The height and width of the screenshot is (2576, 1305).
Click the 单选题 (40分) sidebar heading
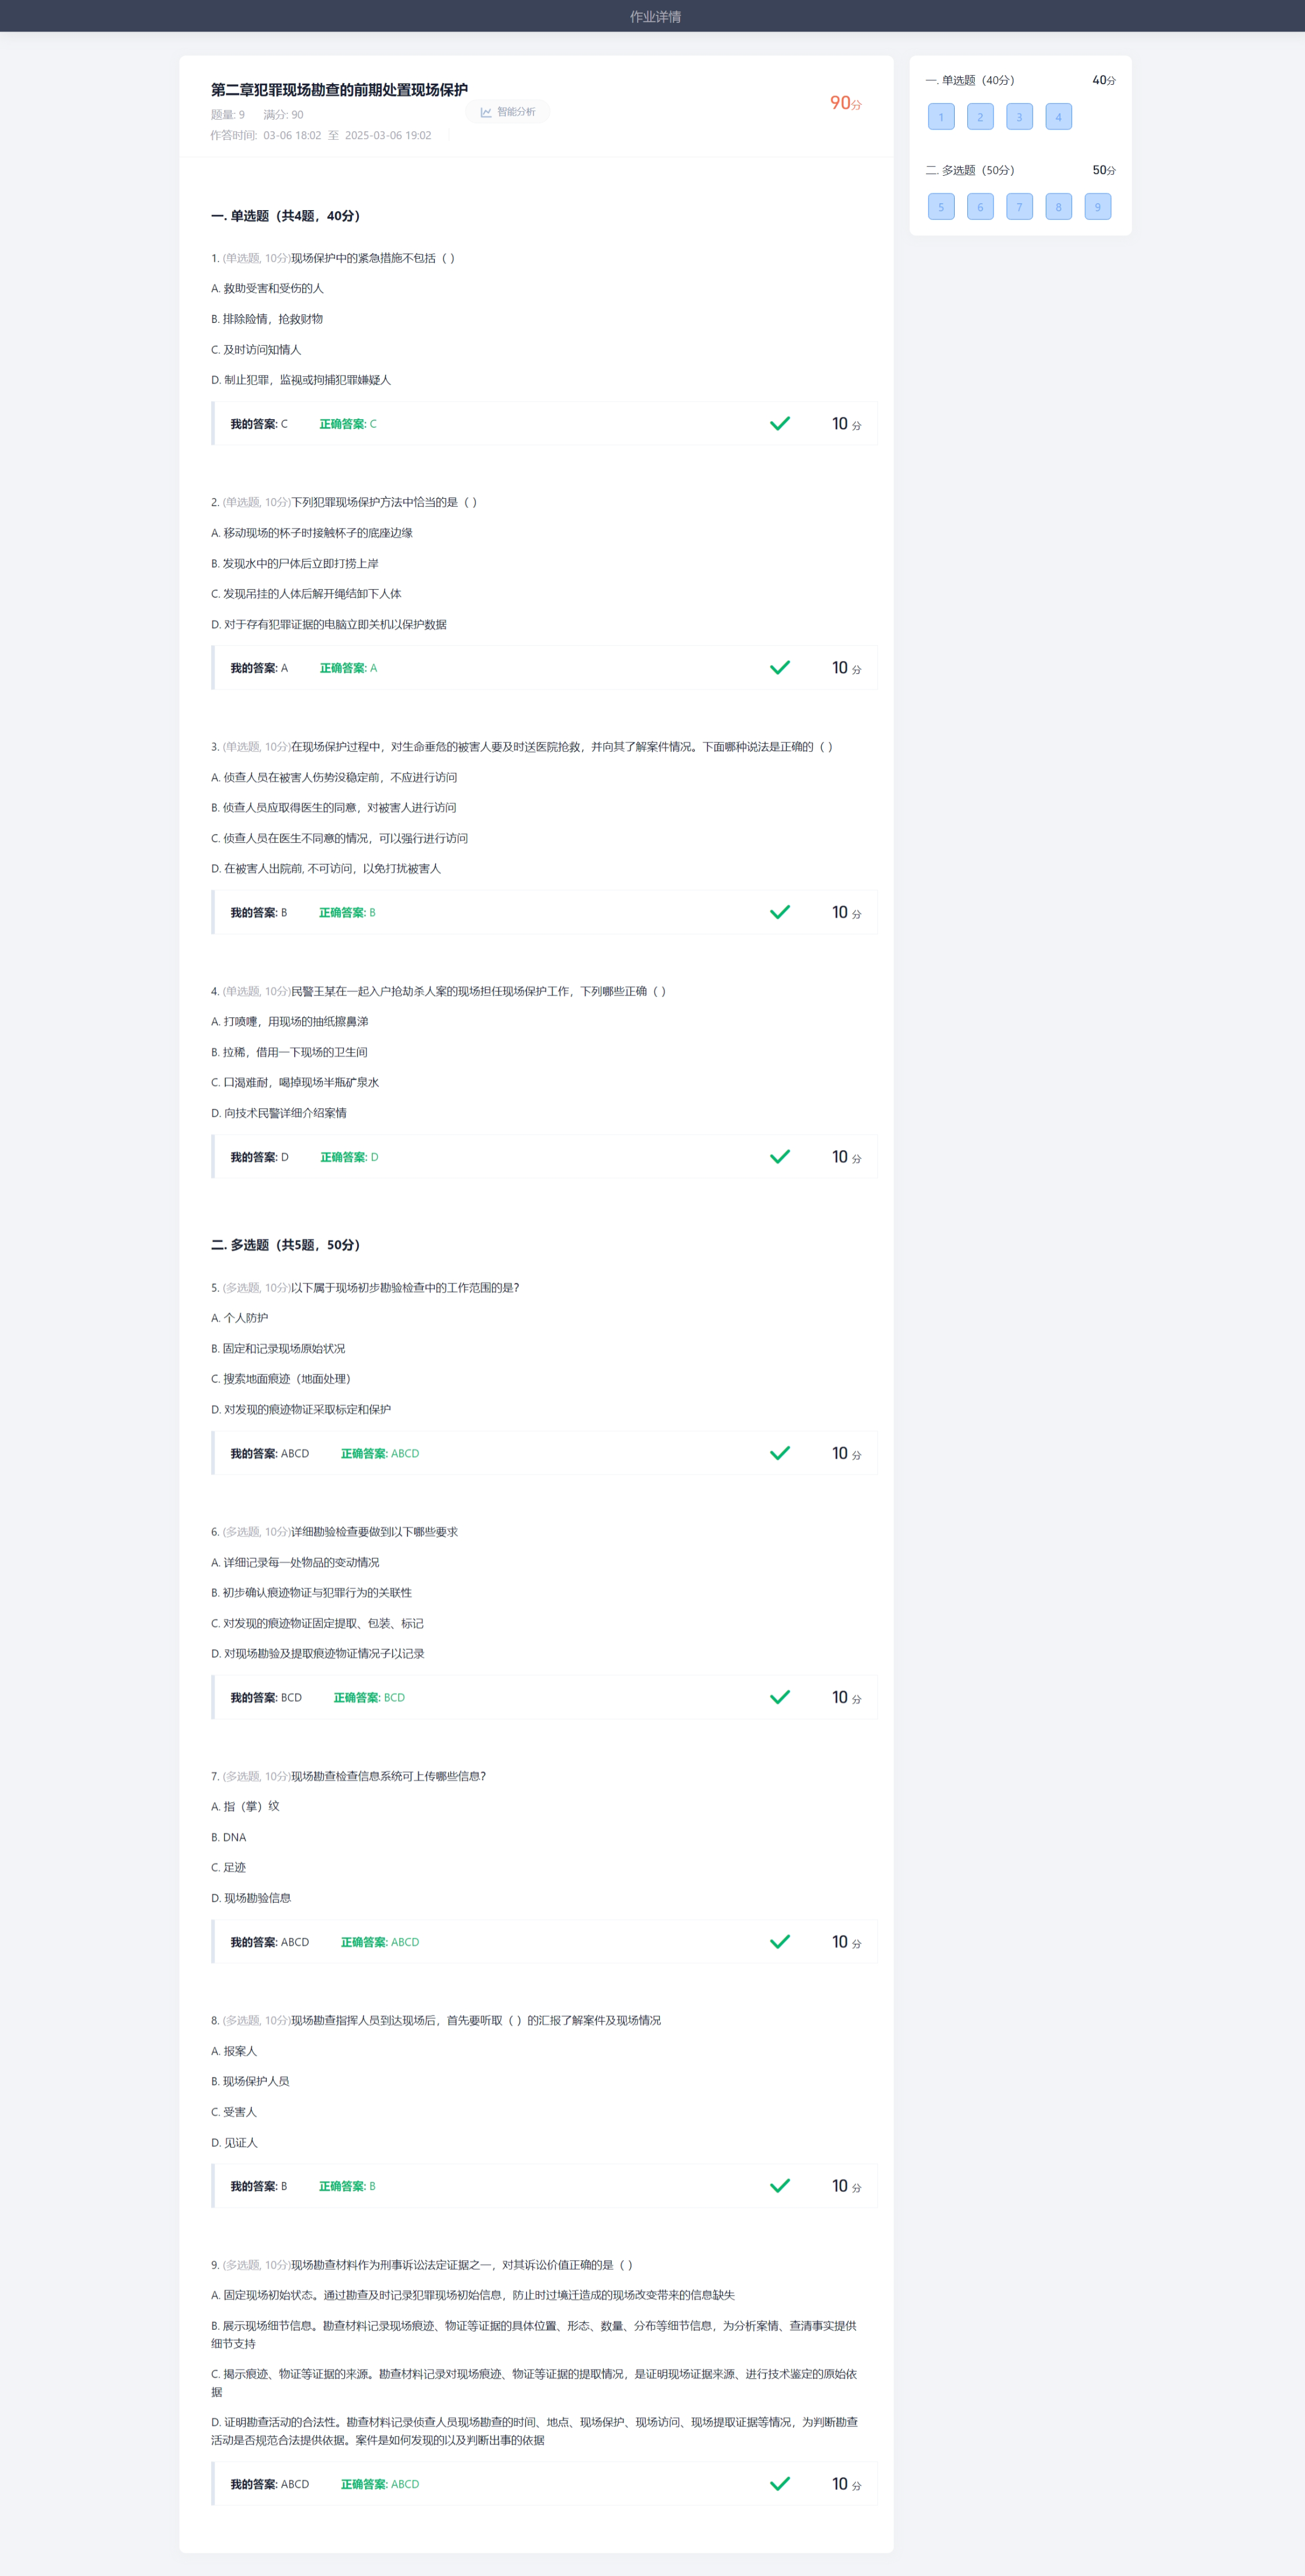point(970,80)
